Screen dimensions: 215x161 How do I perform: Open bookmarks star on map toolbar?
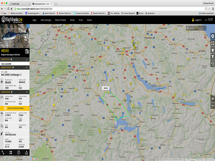(x=213, y=50)
